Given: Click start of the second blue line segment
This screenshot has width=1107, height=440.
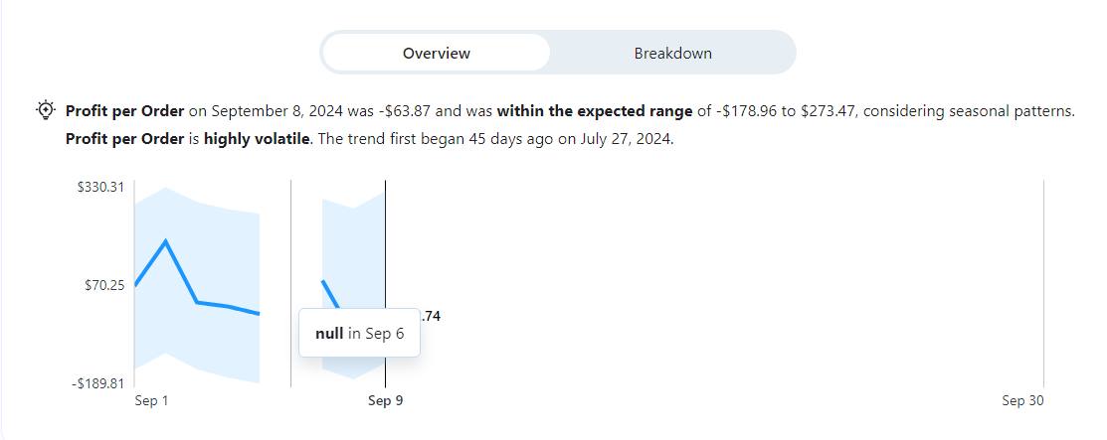Looking at the screenshot, I should coord(323,282).
